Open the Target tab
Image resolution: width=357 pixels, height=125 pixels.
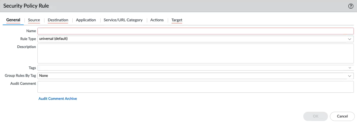tap(177, 20)
